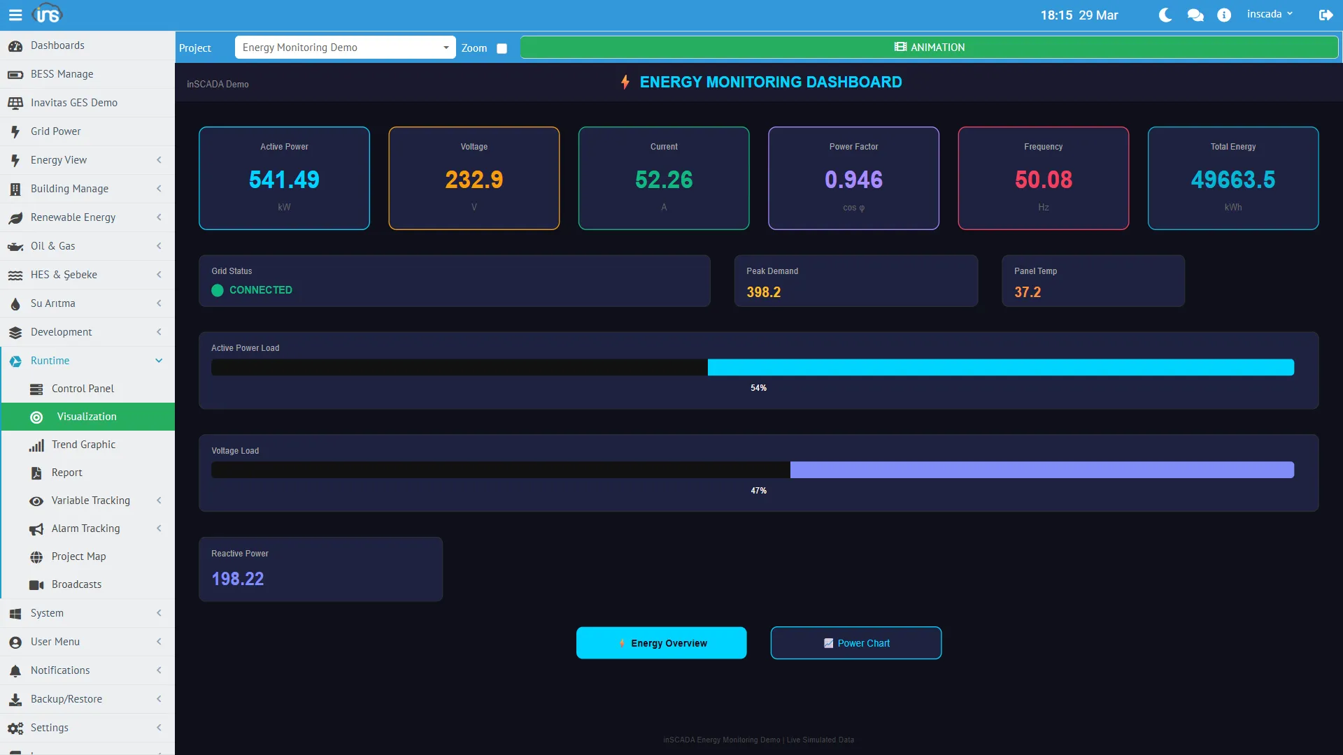Viewport: 1343px width, 755px height.
Task: Open Trend Graphic from the sidebar
Action: click(84, 444)
